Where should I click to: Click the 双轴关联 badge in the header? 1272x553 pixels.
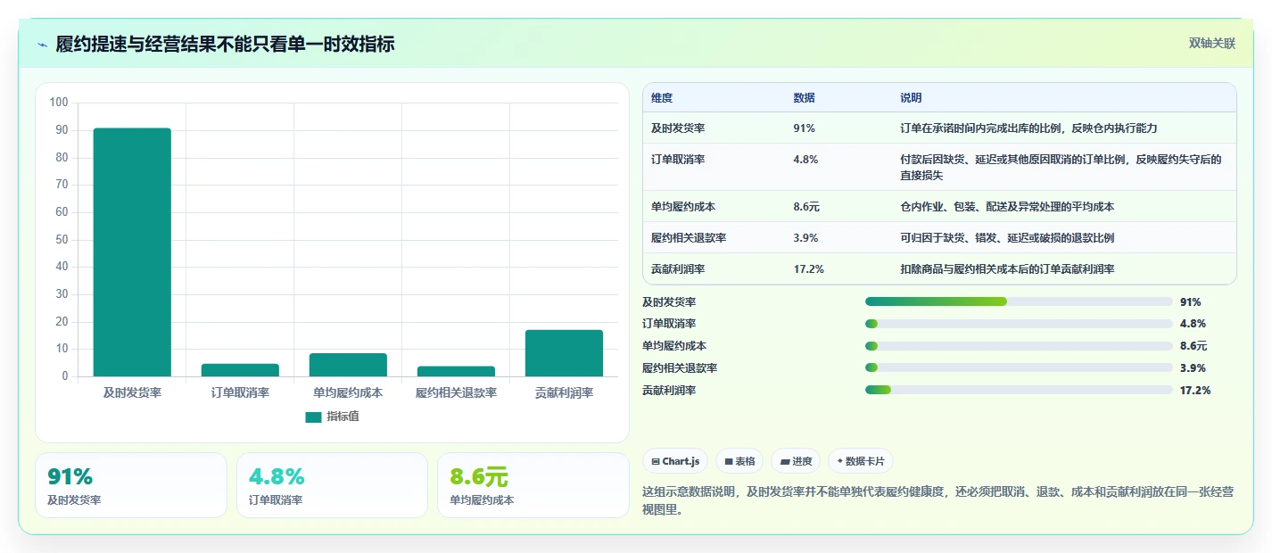tap(1212, 43)
